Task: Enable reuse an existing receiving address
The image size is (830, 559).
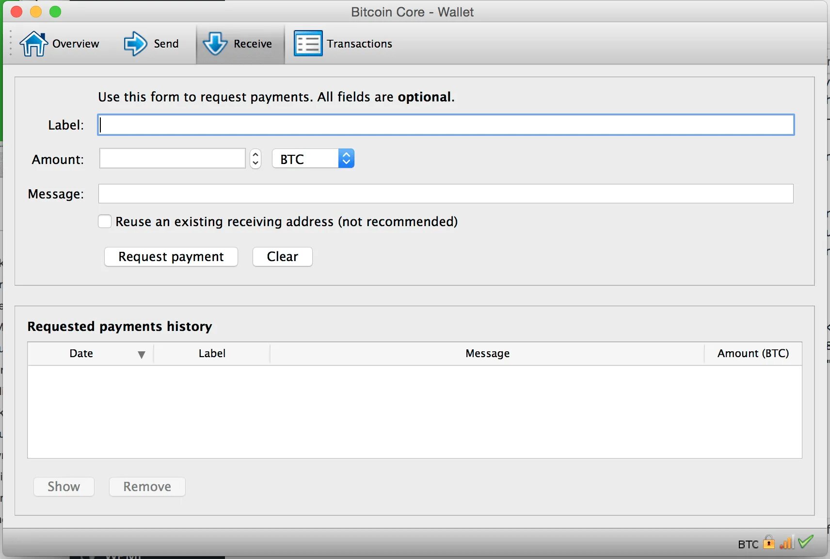Action: point(105,221)
